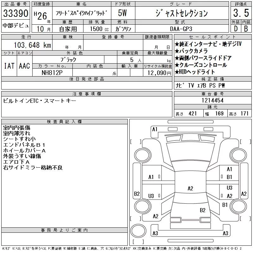Select chassis number 1214454

point(213,100)
